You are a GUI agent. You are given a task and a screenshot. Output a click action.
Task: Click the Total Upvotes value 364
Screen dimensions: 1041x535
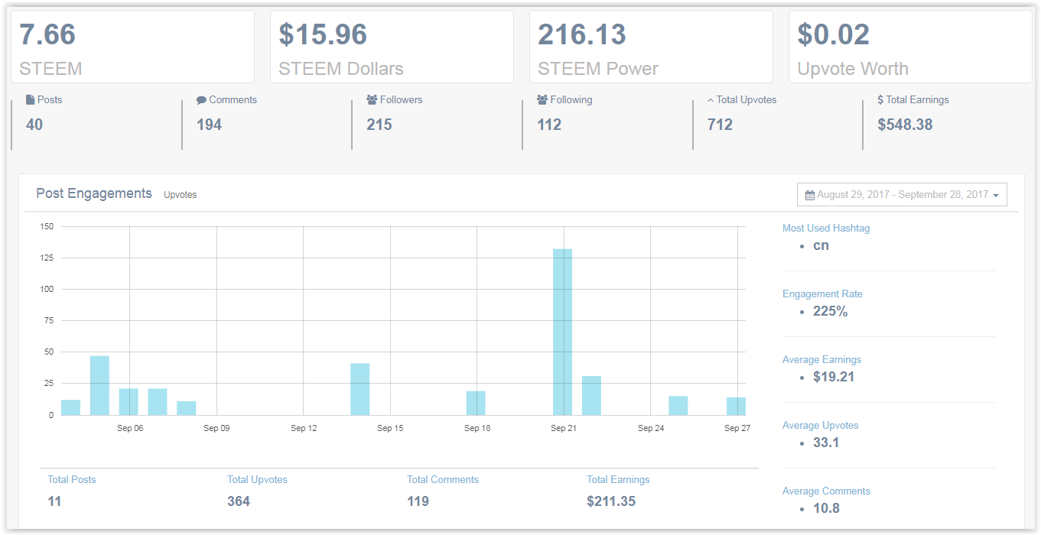pos(239,501)
